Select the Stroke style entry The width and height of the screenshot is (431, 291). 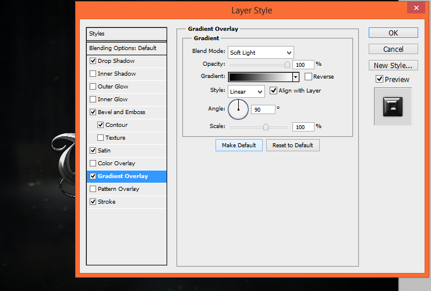(107, 202)
